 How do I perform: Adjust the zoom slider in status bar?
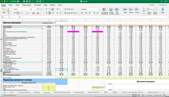tap(153, 95)
